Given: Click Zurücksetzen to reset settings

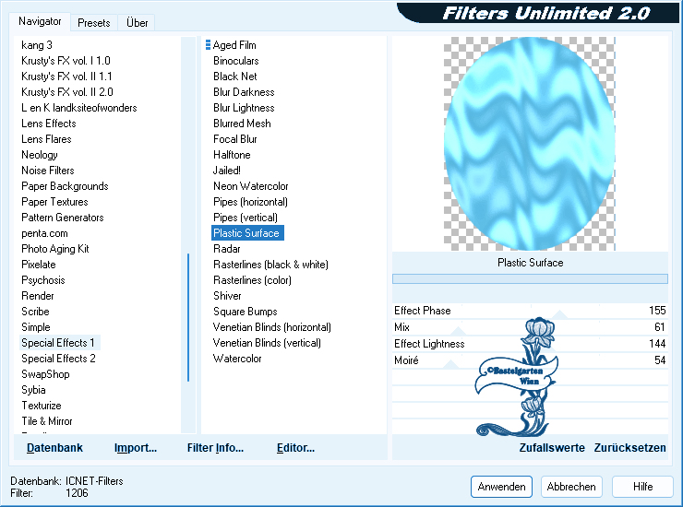Looking at the screenshot, I should (629, 448).
